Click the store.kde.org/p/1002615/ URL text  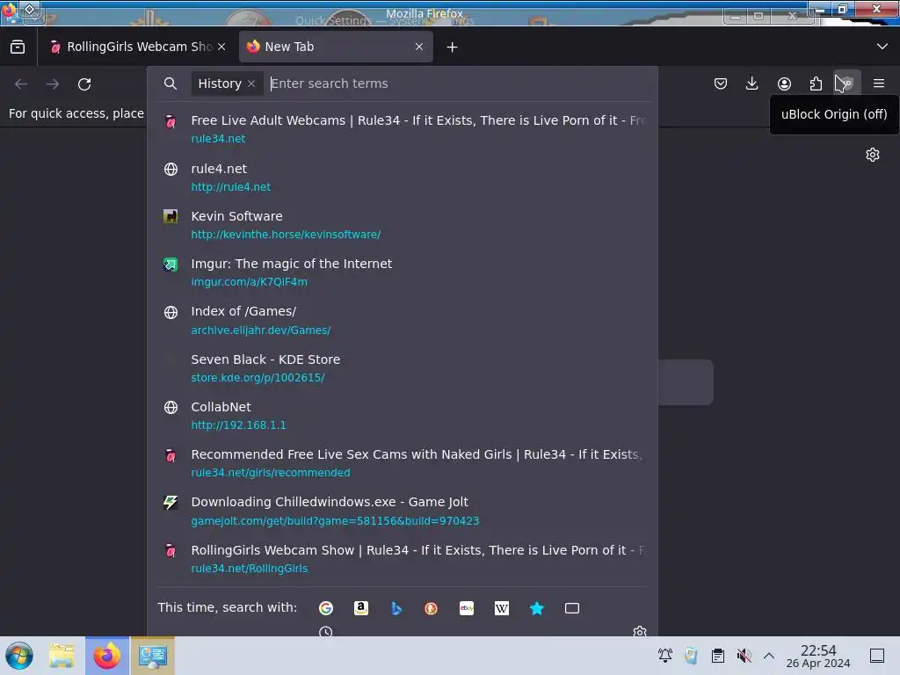(x=258, y=378)
